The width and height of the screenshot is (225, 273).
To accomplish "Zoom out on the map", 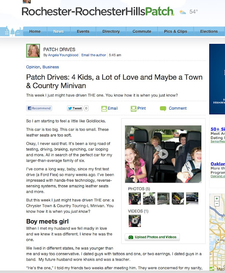I will 217,203.
